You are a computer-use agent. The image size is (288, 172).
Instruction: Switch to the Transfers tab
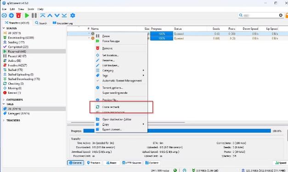point(17,23)
